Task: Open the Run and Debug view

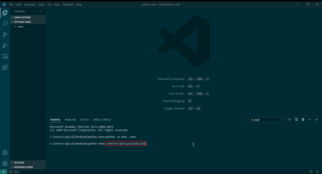Action: [5, 45]
